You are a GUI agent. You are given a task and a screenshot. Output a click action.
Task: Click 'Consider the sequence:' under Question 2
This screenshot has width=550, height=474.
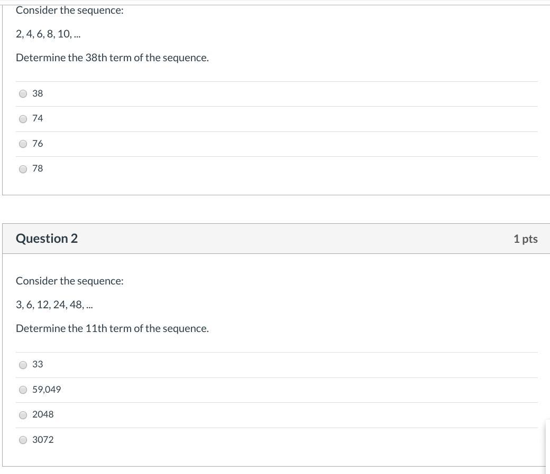point(69,281)
